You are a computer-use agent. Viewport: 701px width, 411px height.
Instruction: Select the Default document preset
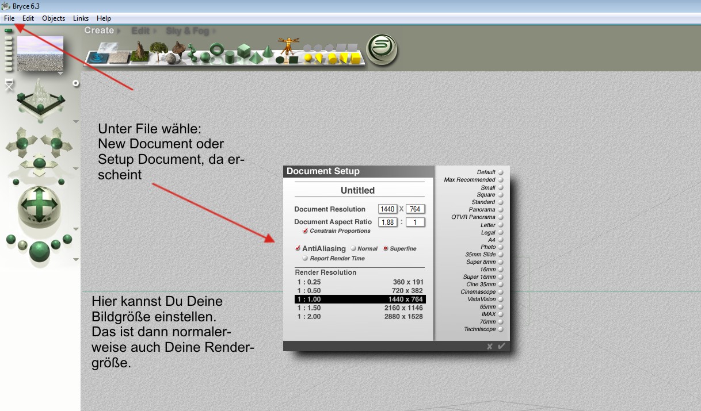[500, 172]
